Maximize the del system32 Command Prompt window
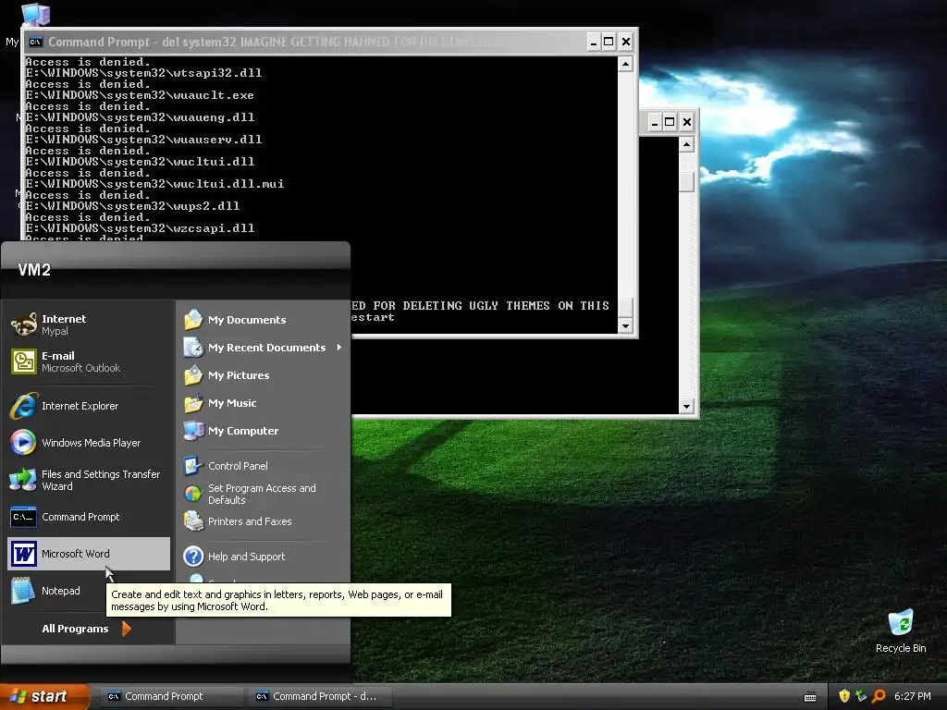Viewport: 947px width, 710px height. point(609,42)
